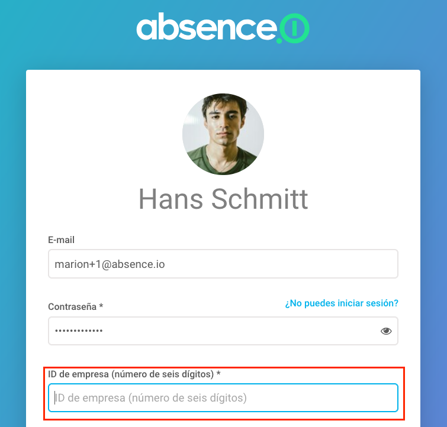Click Hans Schmitt's round profile photo
Image resolution: width=447 pixels, height=427 pixels.
(x=223, y=134)
